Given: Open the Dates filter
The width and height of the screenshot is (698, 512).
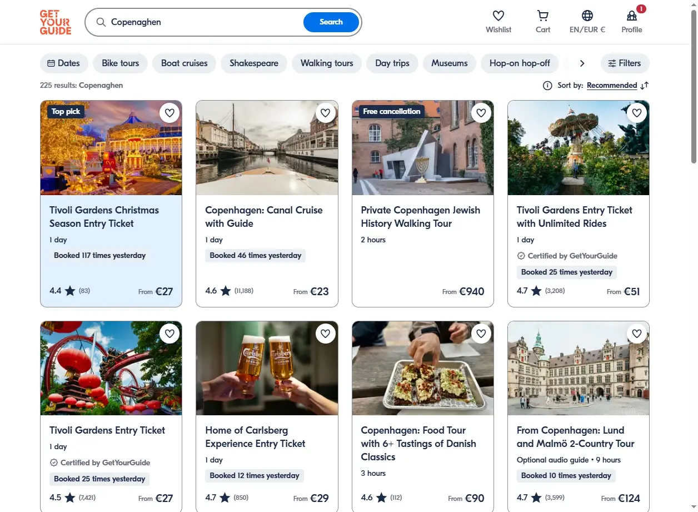Looking at the screenshot, I should [64, 63].
